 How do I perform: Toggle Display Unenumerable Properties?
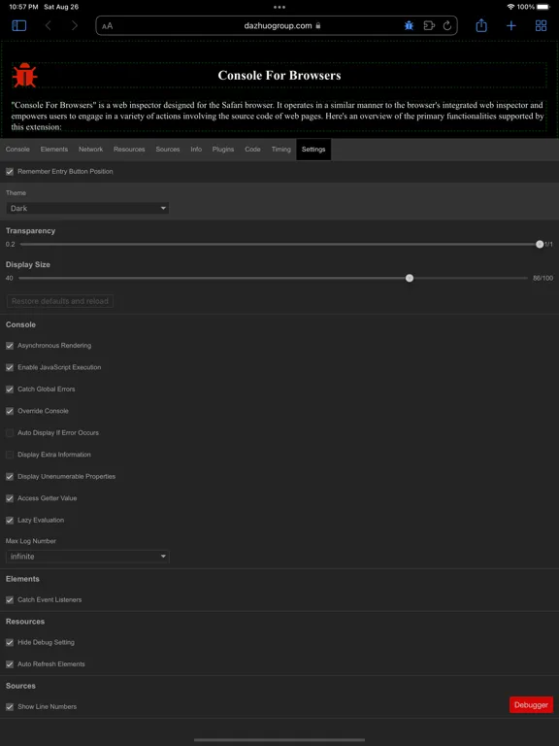pyautogui.click(x=10, y=477)
